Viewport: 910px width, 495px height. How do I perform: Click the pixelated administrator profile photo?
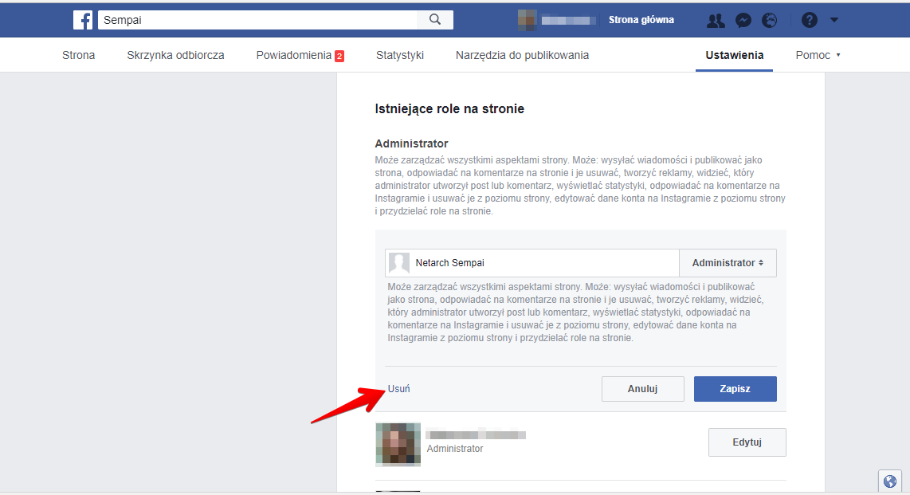pyautogui.click(x=398, y=445)
